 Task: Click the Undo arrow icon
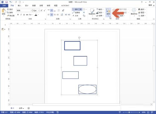pyautogui.click(x=11, y=2)
